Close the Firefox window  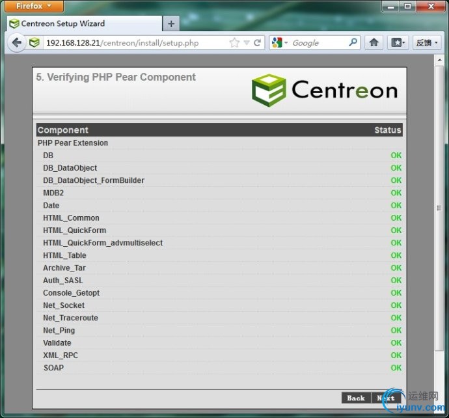point(430,7)
